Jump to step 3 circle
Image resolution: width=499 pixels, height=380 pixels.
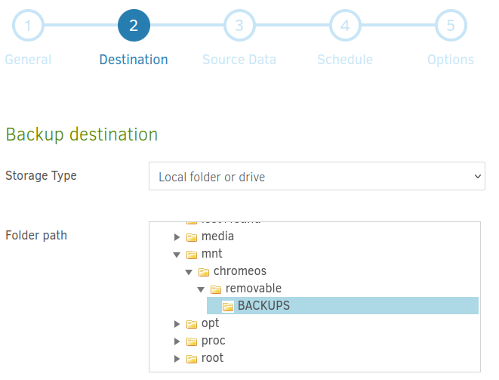pyautogui.click(x=239, y=25)
